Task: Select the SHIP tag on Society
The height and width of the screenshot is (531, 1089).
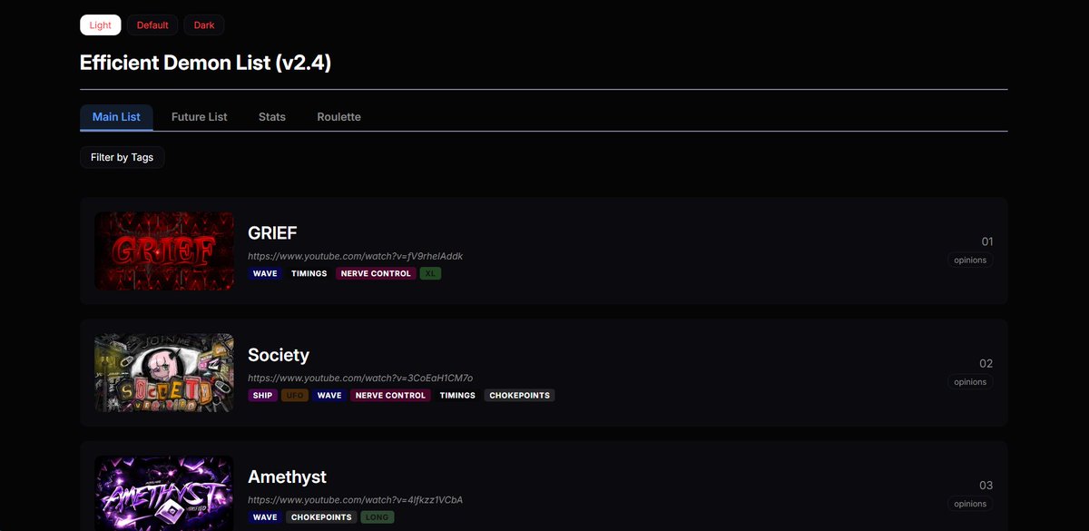Action: pyautogui.click(x=262, y=396)
